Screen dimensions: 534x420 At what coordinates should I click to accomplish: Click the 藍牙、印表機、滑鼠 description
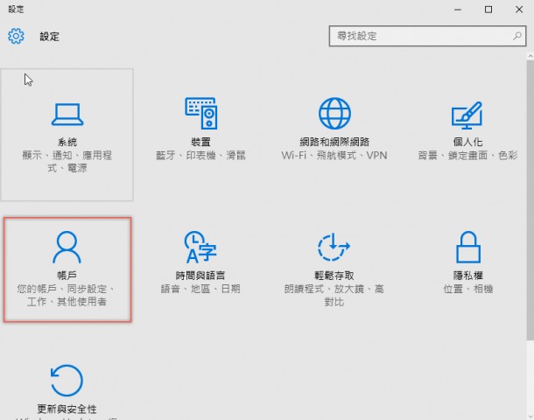tap(201, 156)
